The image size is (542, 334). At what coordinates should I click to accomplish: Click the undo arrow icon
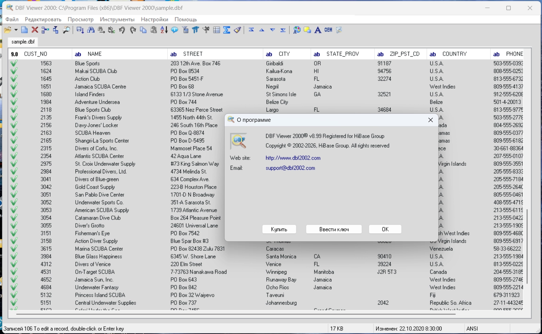pyautogui.click(x=122, y=30)
